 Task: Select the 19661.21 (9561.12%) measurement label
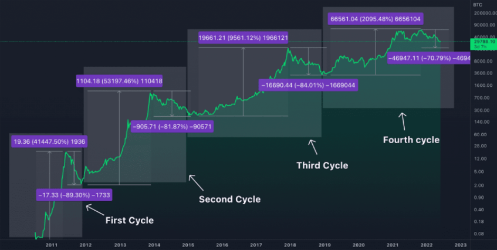click(x=243, y=38)
